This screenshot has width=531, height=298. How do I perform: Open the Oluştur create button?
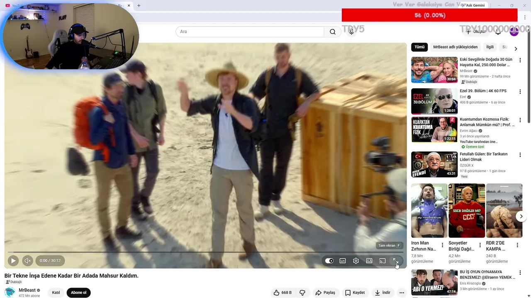[475, 32]
